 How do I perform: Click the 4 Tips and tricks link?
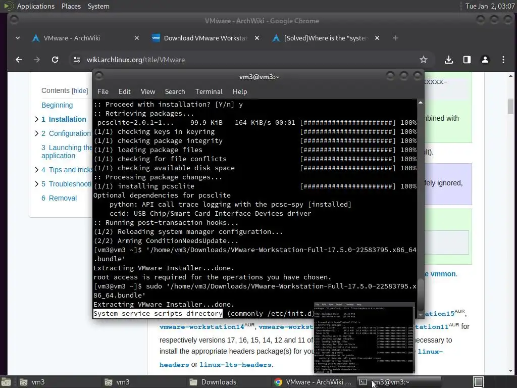[x=67, y=170]
